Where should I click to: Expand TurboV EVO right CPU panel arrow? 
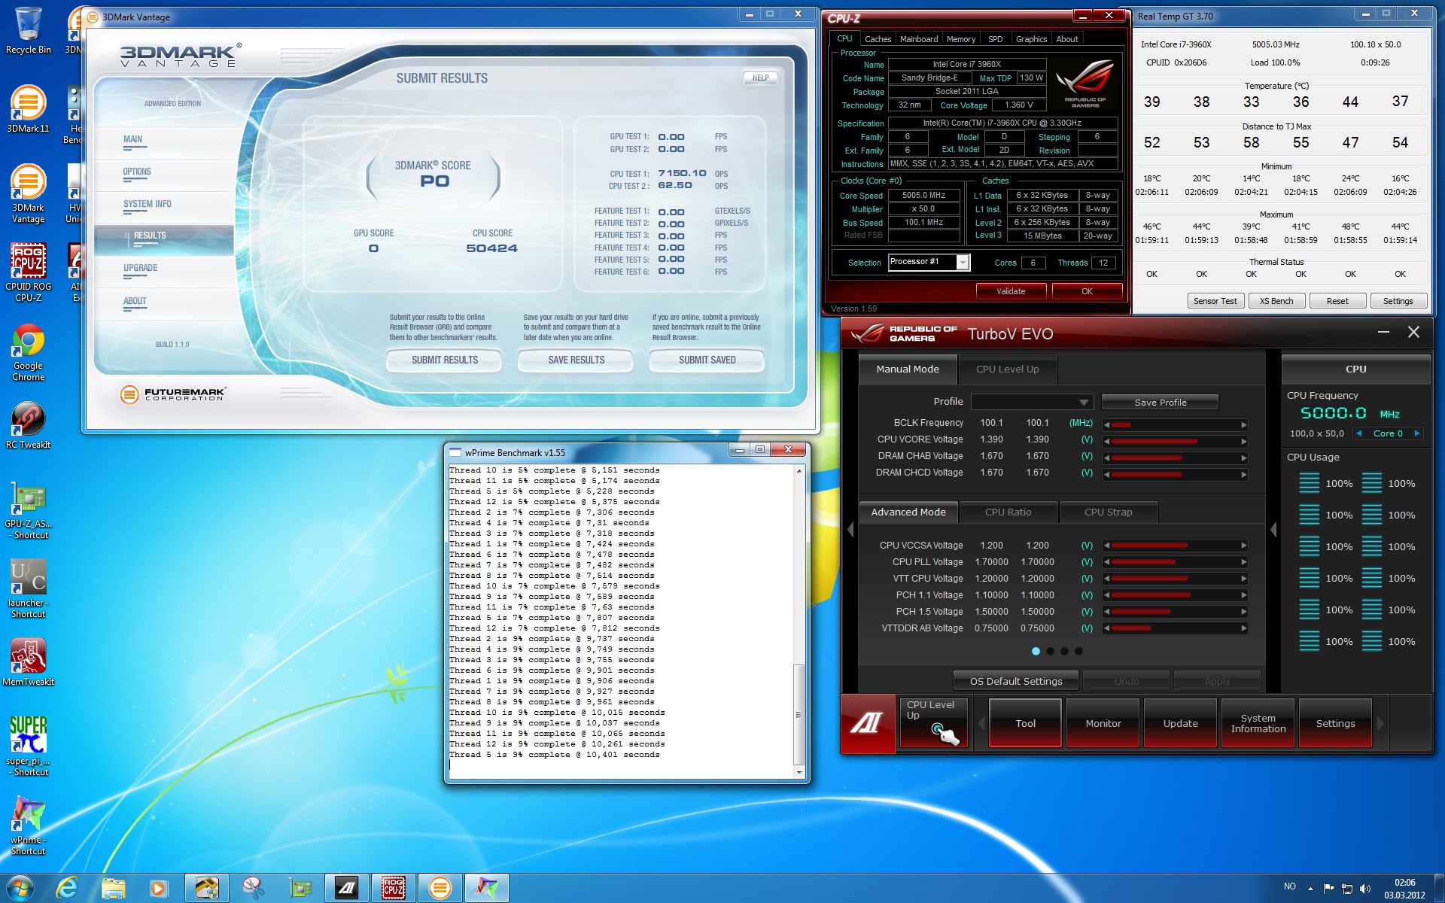coord(1273,530)
